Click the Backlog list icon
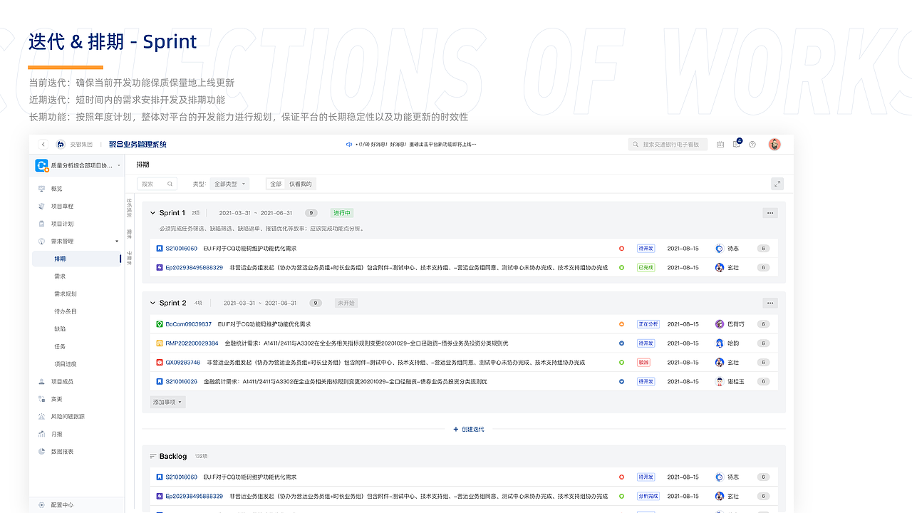The image size is (912, 513). 152,456
